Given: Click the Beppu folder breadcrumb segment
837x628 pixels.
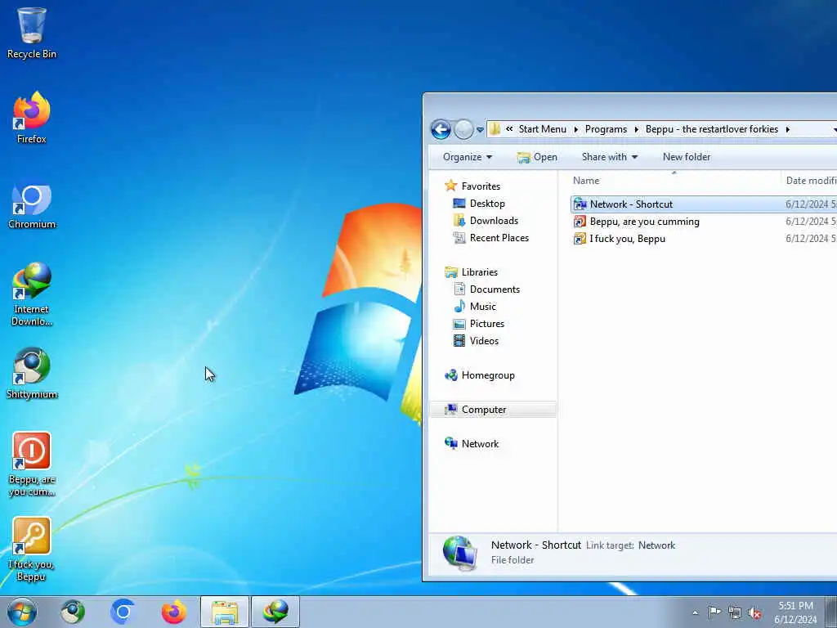Looking at the screenshot, I should (712, 129).
